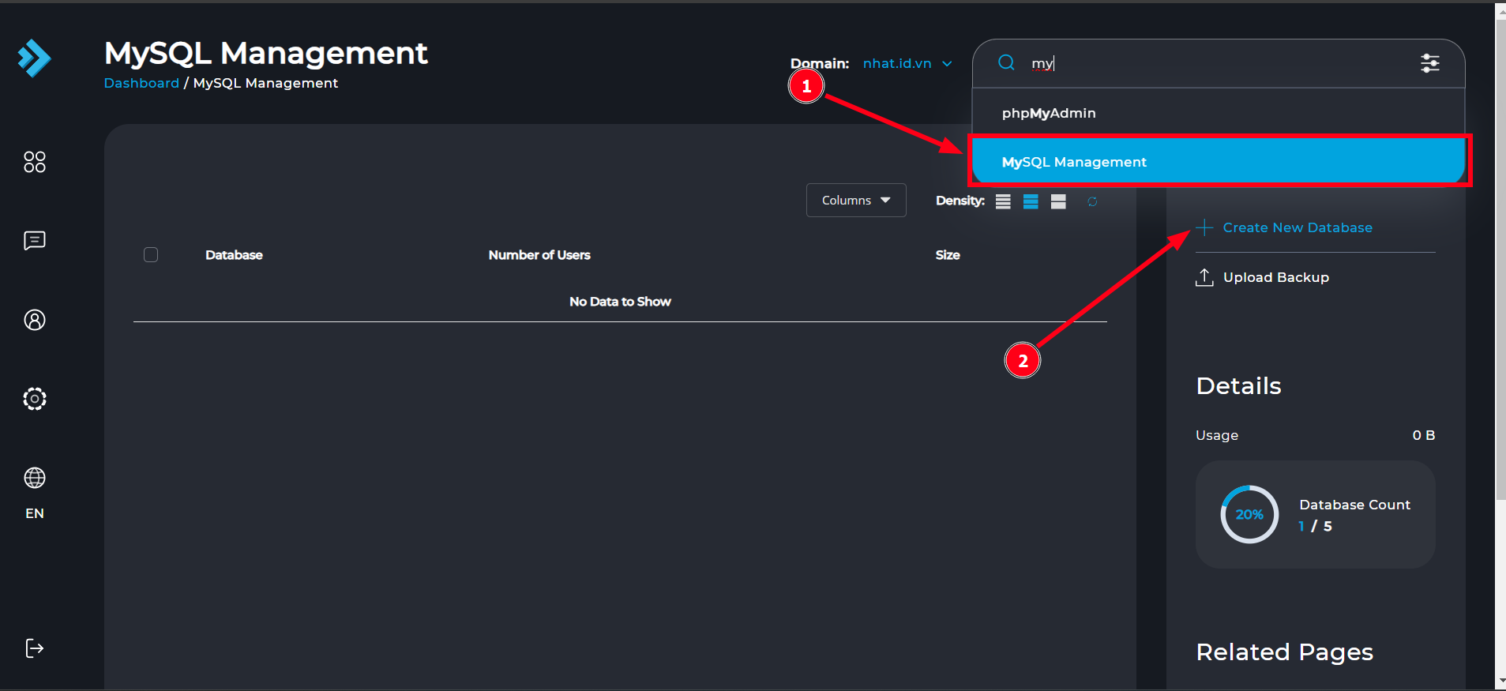Click the plus icon for new database
1506x691 pixels.
pos(1204,227)
